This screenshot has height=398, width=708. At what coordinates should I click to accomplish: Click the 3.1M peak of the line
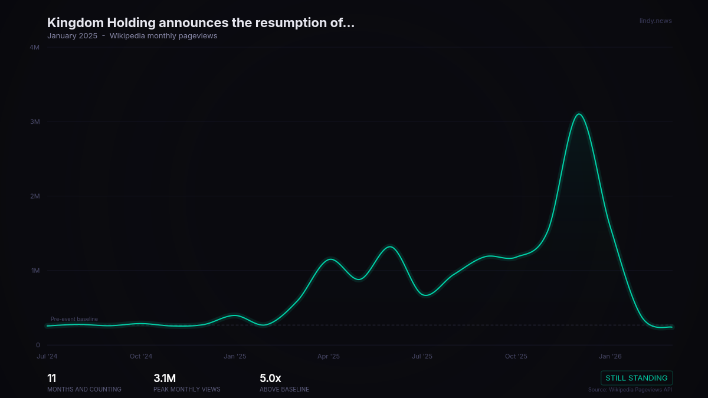pos(579,114)
